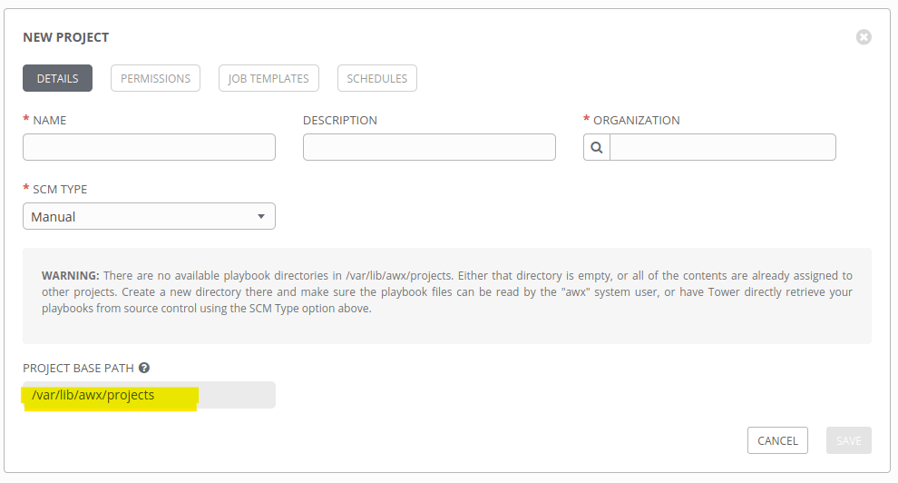Click the Organization field label
This screenshot has width=898, height=483.
coord(636,120)
